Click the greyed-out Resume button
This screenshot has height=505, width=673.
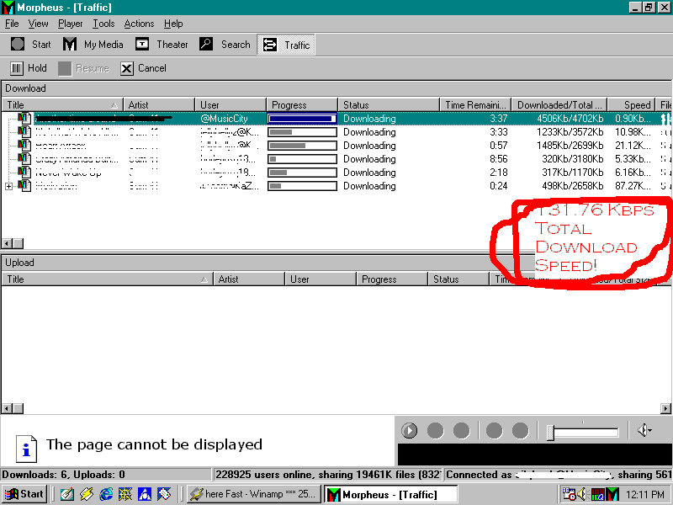point(83,68)
